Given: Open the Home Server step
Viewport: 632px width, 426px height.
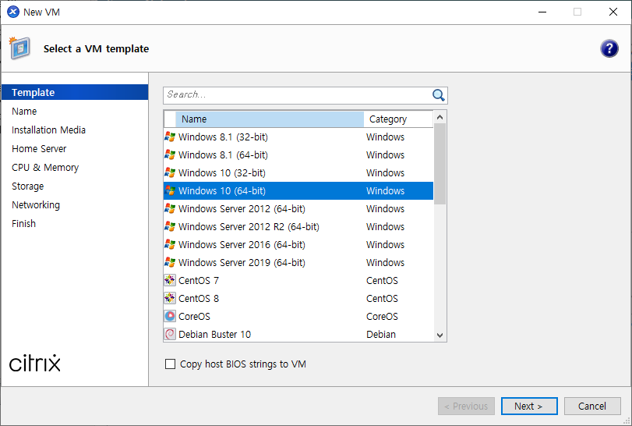Looking at the screenshot, I should click(x=39, y=149).
